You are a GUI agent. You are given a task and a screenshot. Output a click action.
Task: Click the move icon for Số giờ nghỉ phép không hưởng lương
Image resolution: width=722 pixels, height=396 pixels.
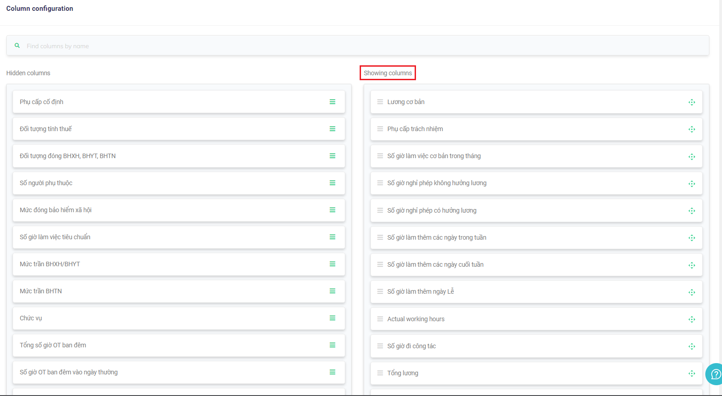point(692,184)
